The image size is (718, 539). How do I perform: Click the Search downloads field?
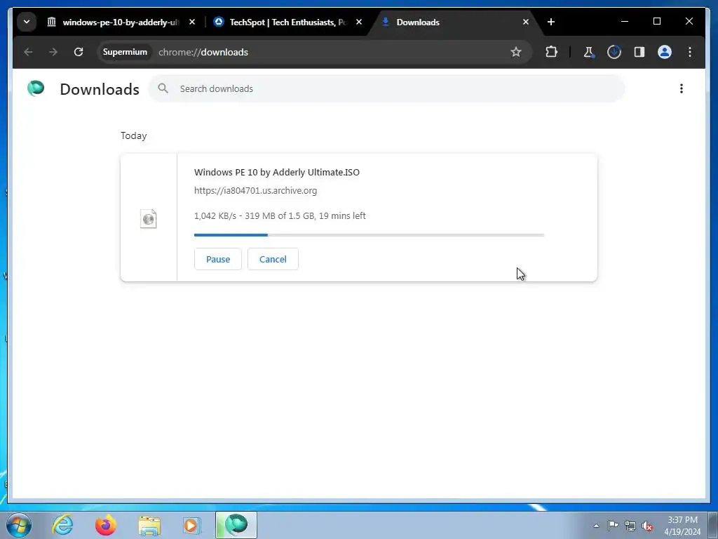(386, 89)
